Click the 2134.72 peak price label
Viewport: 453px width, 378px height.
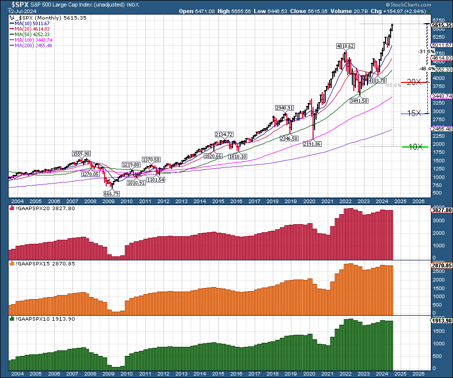click(224, 134)
